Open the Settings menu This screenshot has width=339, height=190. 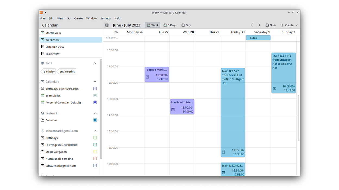pos(105,18)
